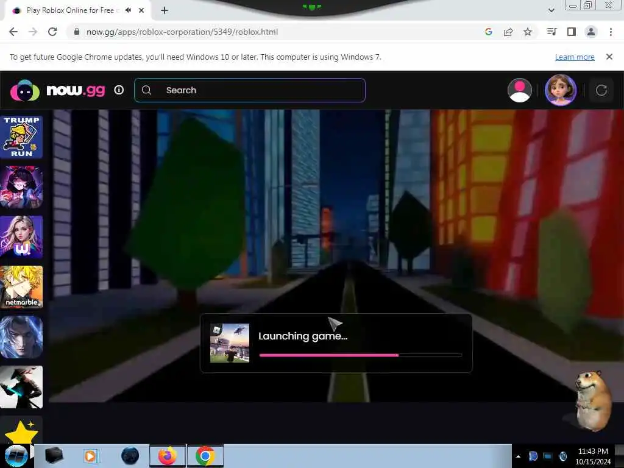Screen dimensions: 624x468
Task: Reload the now.gg page
Action: click(x=52, y=32)
